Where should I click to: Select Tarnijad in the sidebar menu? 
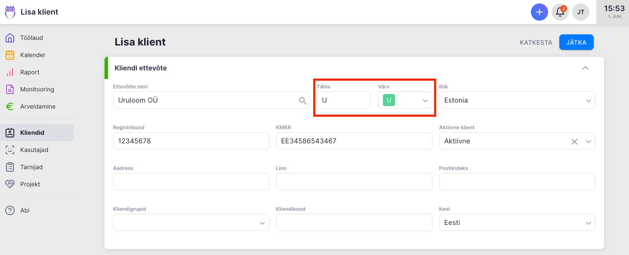pos(31,167)
